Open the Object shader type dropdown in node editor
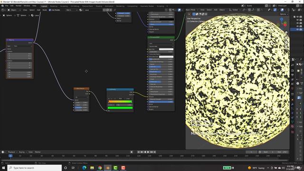Image resolution: width=304 pixels, height=171 pixels. [x=13, y=10]
